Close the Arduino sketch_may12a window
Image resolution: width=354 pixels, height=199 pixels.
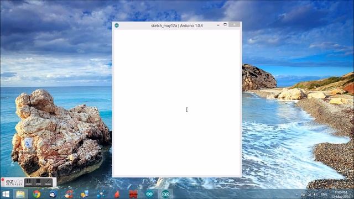coord(234,24)
